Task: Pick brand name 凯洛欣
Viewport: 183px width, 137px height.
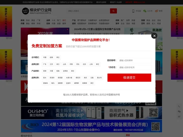Action: 52,78
